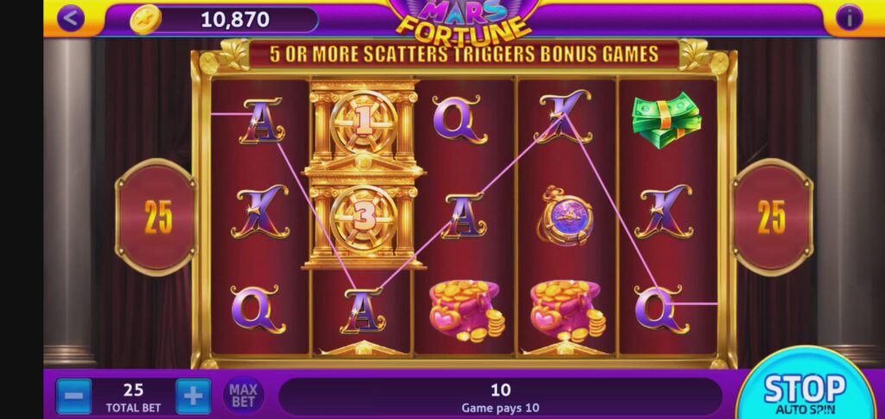Select the pink coin purse on third reel
885x419 pixels.
[x=466, y=310]
